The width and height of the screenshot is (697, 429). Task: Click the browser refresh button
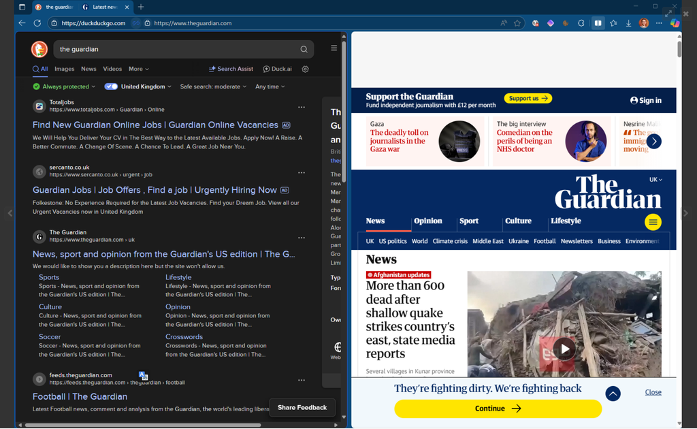point(37,23)
